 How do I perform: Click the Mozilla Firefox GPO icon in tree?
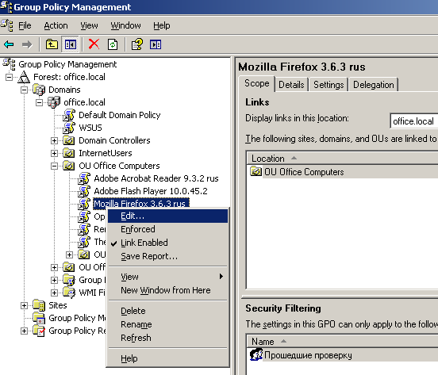(x=84, y=204)
